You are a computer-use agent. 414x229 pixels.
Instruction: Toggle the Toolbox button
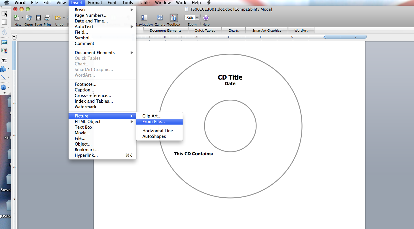pyautogui.click(x=174, y=18)
